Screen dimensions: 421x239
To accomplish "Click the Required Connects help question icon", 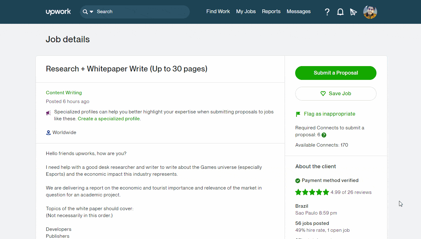I will [x=324, y=135].
